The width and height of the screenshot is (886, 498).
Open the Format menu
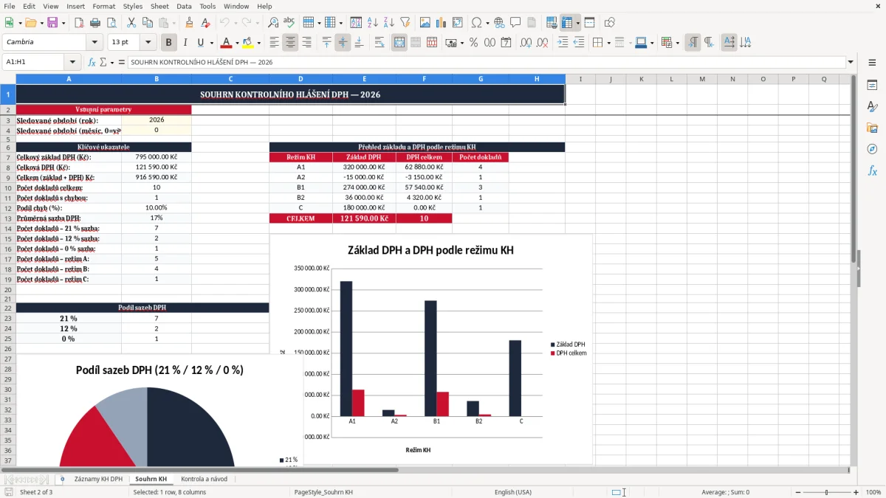[x=103, y=6]
